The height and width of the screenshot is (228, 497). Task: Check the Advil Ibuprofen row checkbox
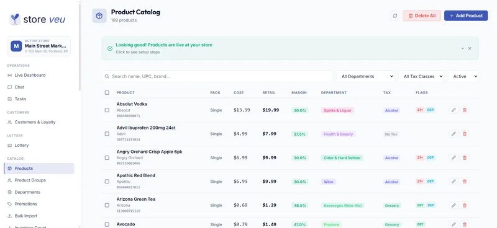click(107, 134)
